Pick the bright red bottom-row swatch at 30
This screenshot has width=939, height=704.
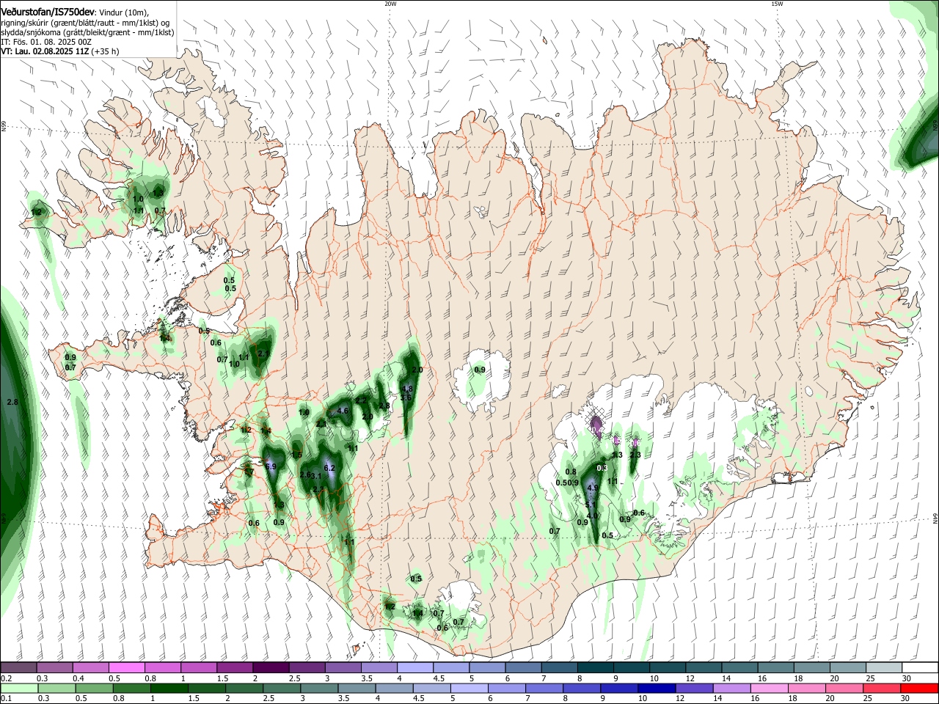point(919,688)
